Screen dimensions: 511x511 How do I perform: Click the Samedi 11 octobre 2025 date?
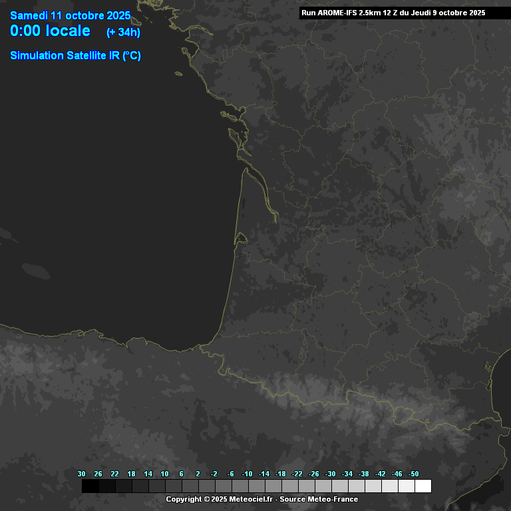[70, 15]
